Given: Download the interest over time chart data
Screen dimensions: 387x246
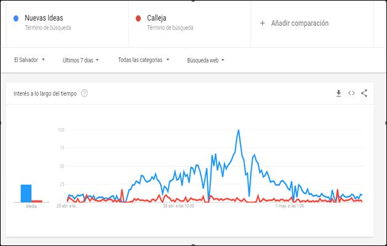Looking at the screenshot, I should coord(338,93).
